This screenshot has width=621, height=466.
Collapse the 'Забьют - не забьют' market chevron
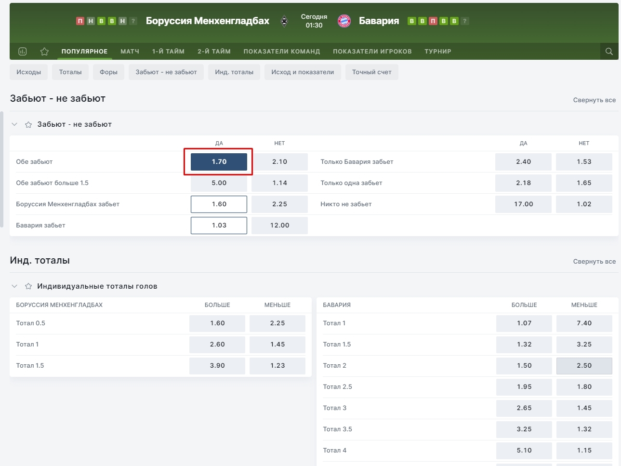click(x=14, y=124)
